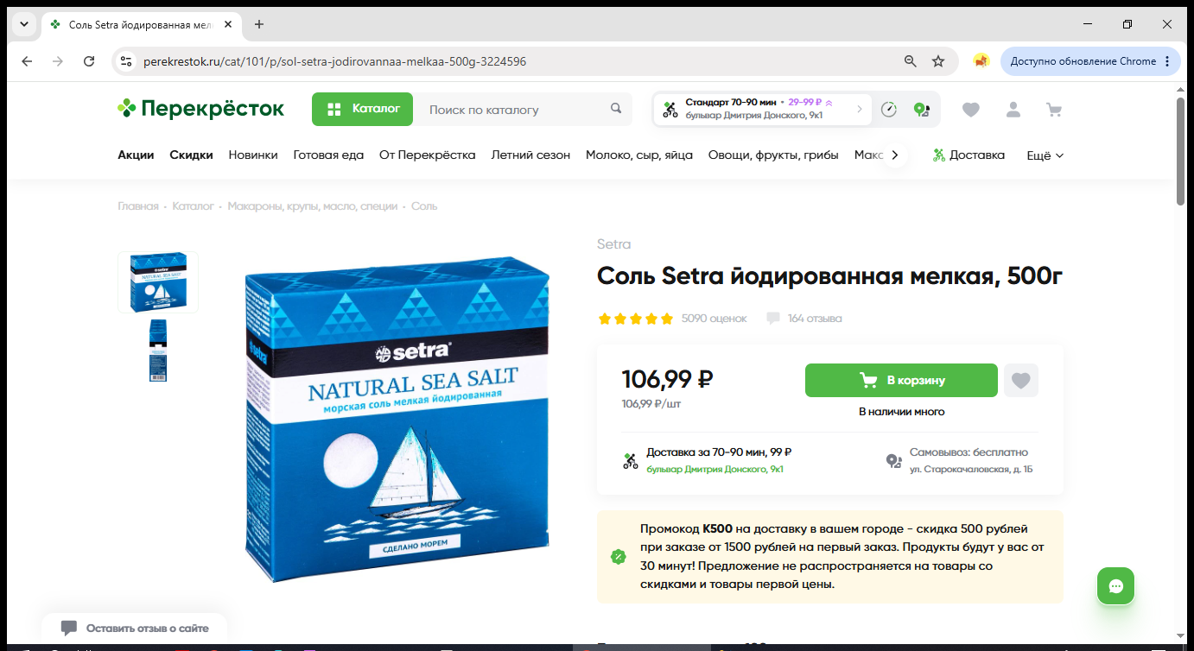Screen dimensions: 1194x651
Task: Show more categories with the right arrow
Action: pos(895,155)
